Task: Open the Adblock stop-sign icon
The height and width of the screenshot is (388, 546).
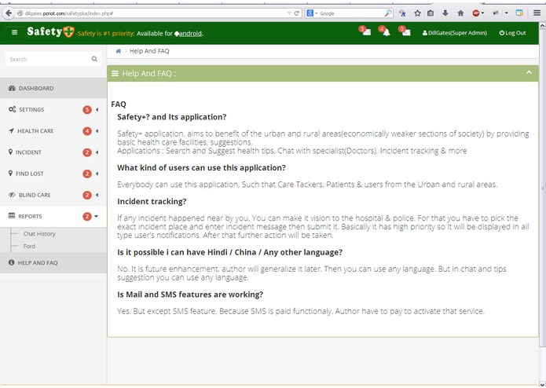Action: pyautogui.click(x=476, y=13)
